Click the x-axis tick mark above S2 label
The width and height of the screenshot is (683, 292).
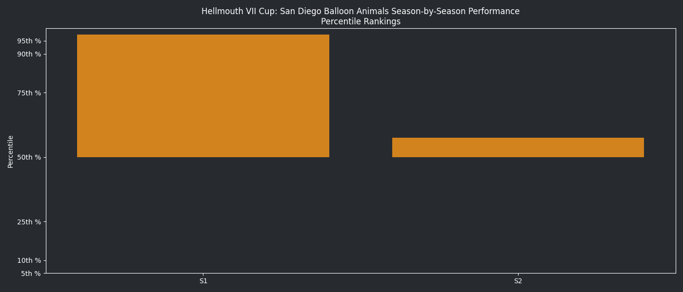(518, 274)
